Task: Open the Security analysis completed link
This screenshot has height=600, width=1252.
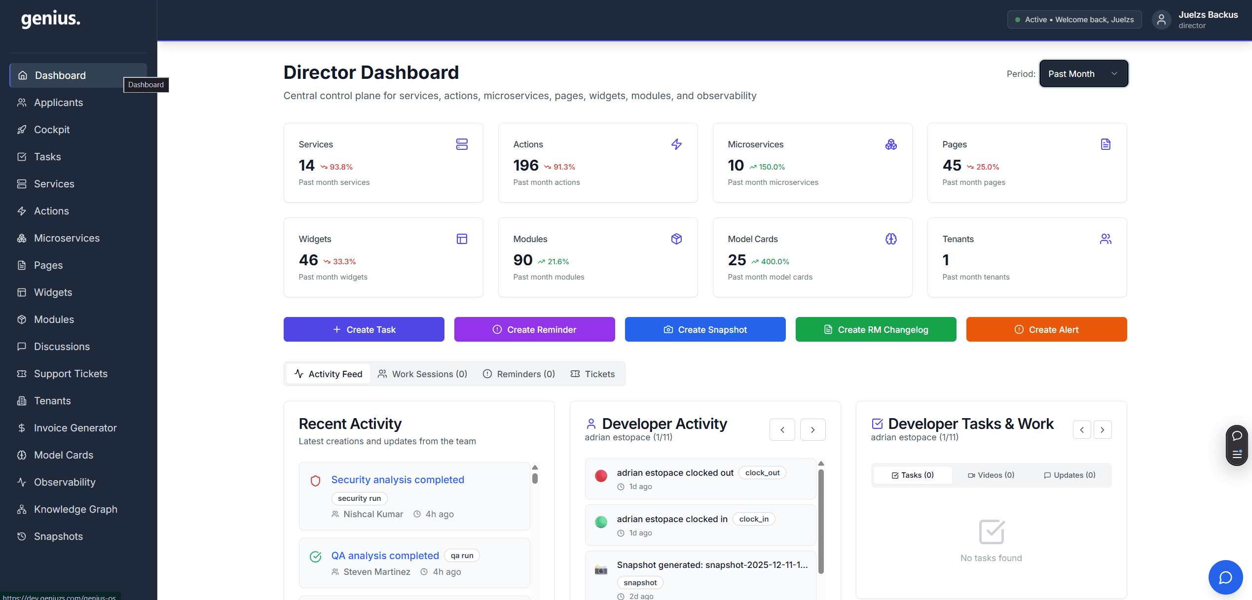Action: [398, 479]
